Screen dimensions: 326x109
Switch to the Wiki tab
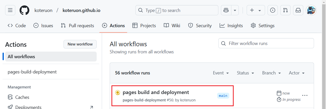coord(172,25)
